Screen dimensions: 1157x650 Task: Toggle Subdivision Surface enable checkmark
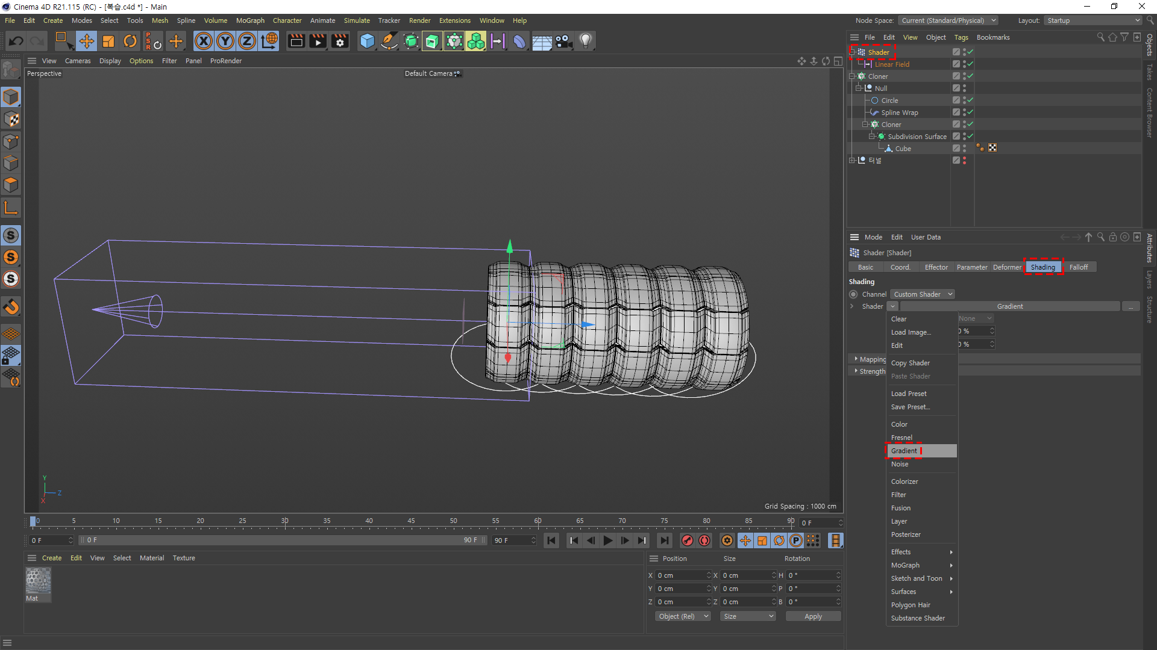click(970, 136)
